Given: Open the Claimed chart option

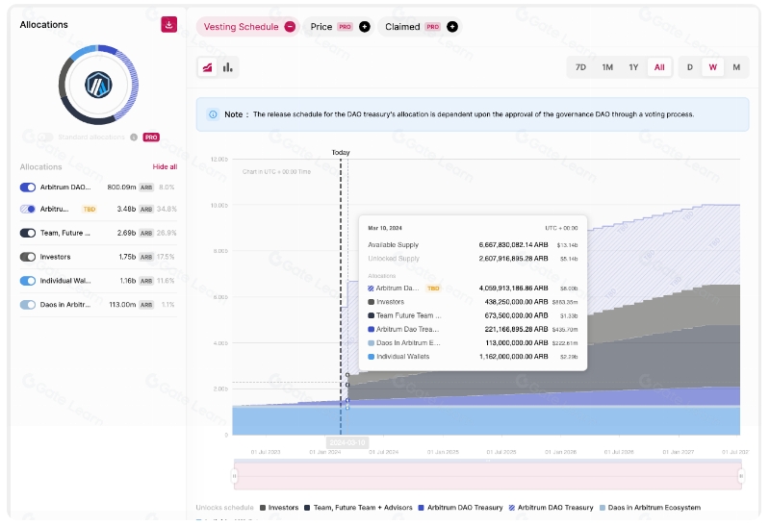Looking at the screenshot, I should pos(420,27).
